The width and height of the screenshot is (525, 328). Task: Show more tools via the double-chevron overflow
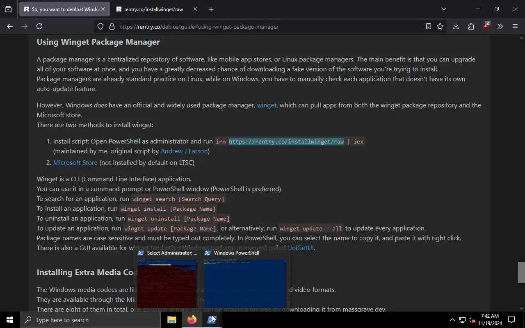pyautogui.click(x=500, y=26)
